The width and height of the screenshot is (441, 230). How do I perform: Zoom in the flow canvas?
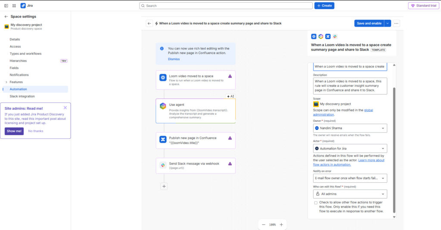(281, 225)
